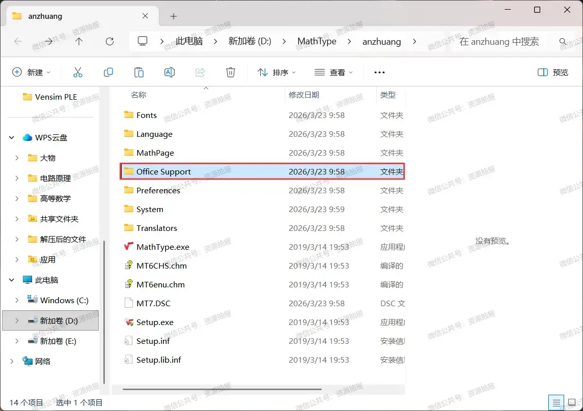Toggle the 预览 preview pane
583x411 pixels.
point(553,72)
